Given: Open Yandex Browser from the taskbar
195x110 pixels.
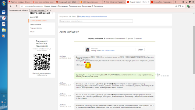Looking at the screenshot, I should (x=4, y=18).
